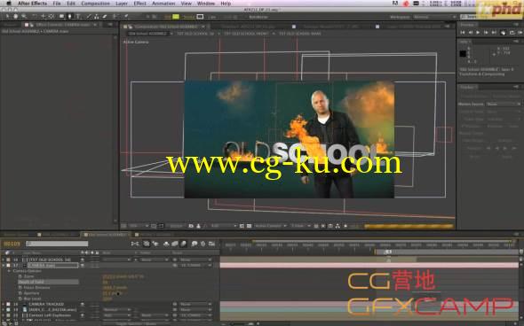The height and width of the screenshot is (326, 524).
Task: Select the Rectangle mask tool
Action: pos(62,16)
